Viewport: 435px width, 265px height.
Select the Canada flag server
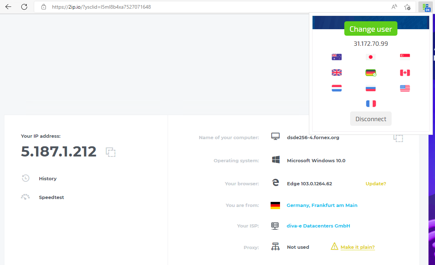pos(405,72)
